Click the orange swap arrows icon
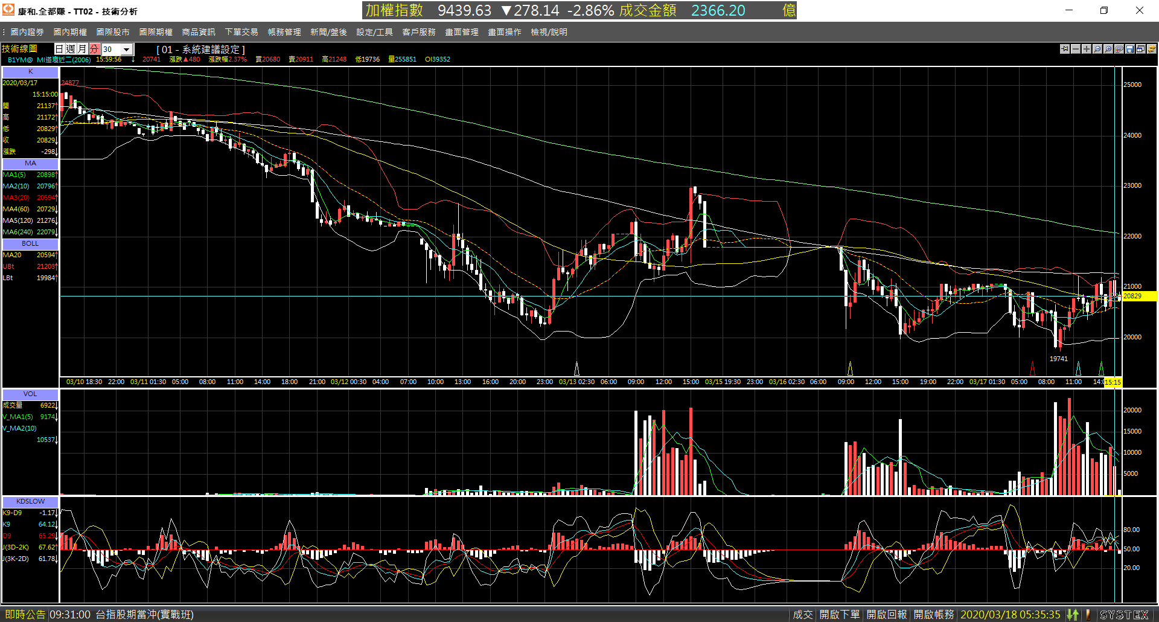 pyautogui.click(x=1152, y=49)
